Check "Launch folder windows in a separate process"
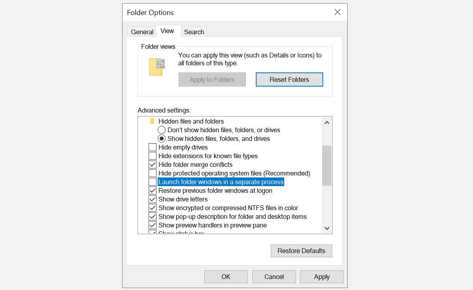 pos(153,182)
